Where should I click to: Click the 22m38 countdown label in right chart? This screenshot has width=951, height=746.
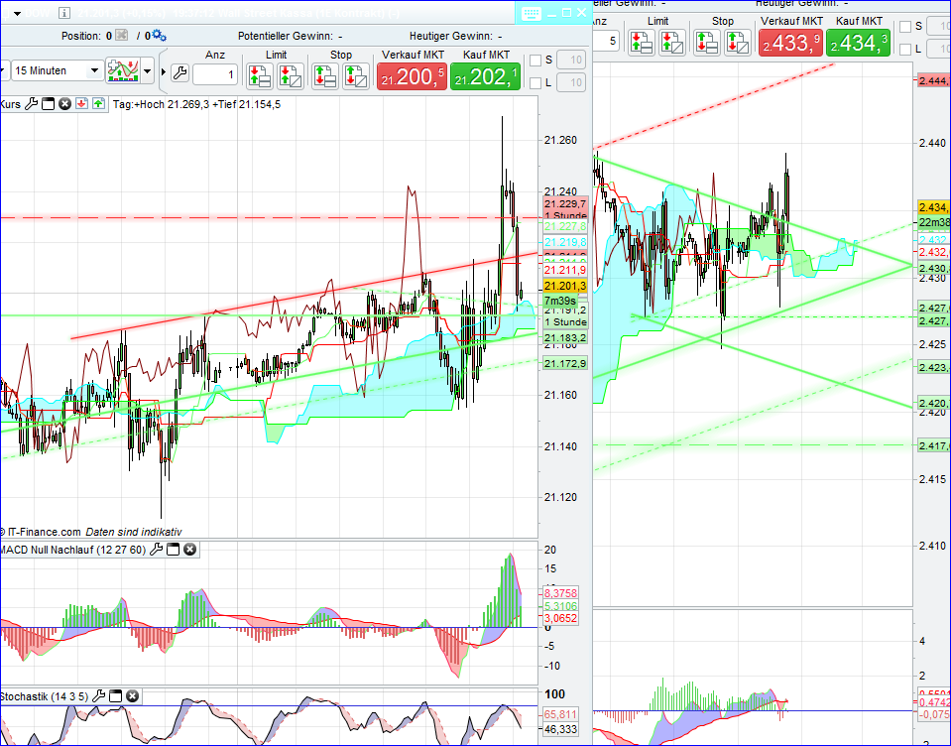coord(934,222)
